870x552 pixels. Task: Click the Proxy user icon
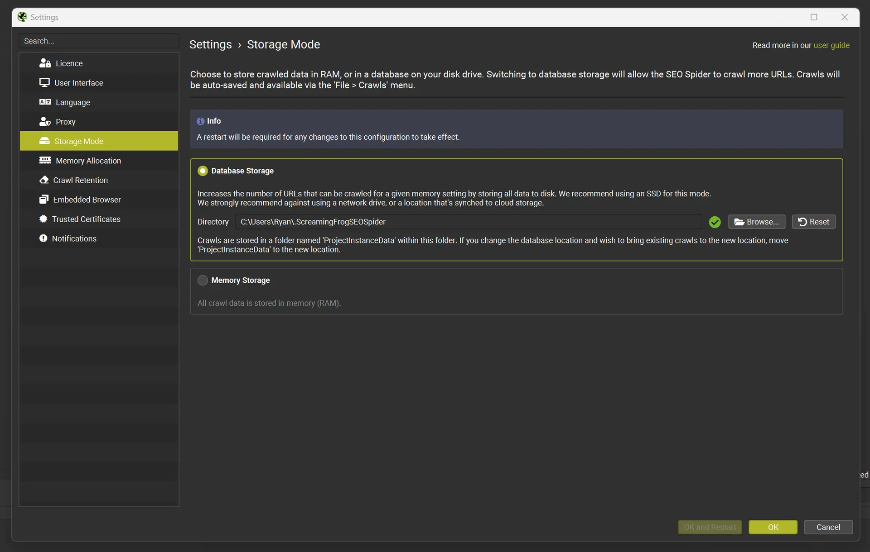[x=45, y=122]
